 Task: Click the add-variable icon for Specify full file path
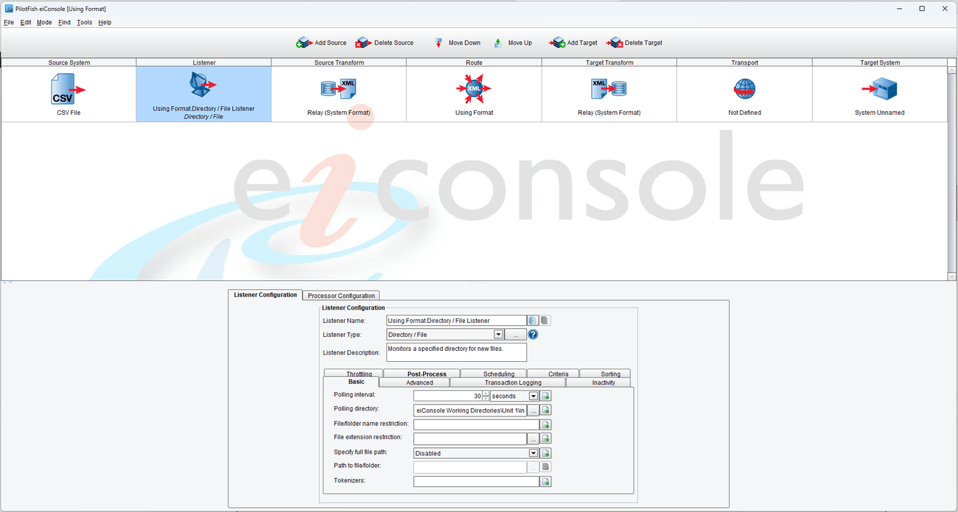546,453
